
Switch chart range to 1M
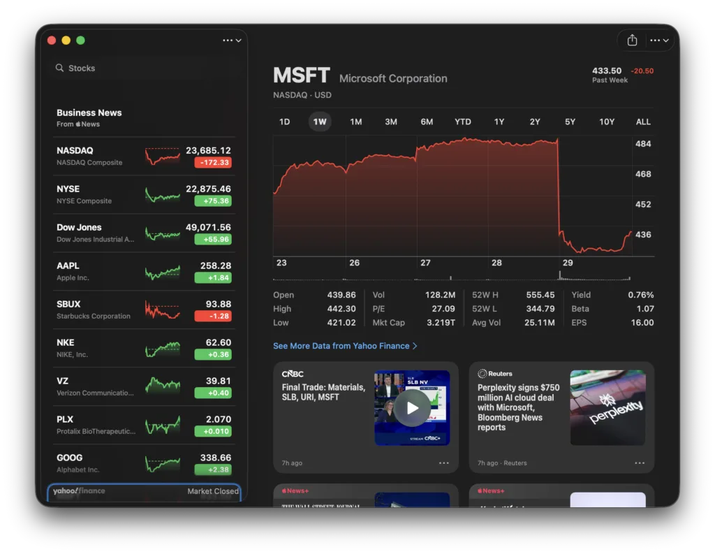[355, 122]
